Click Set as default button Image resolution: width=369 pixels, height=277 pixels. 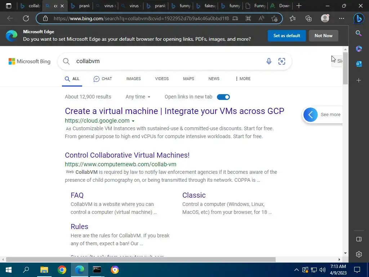click(286, 36)
